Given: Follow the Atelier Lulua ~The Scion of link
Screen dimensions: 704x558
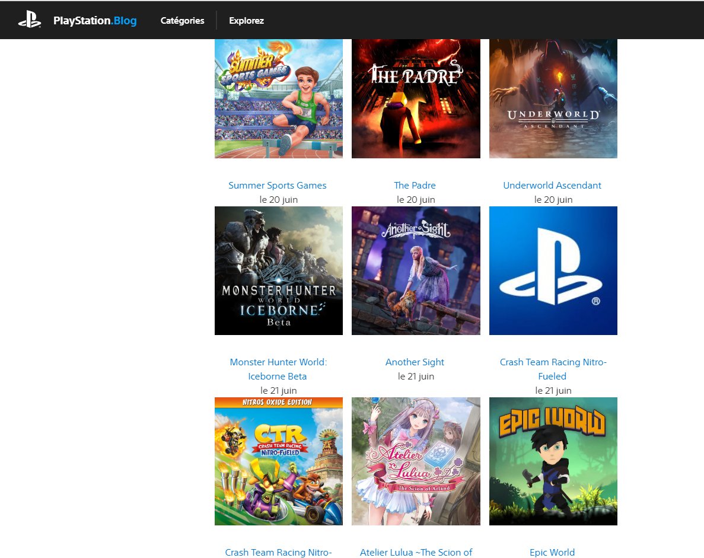Looking at the screenshot, I should coord(416,552).
